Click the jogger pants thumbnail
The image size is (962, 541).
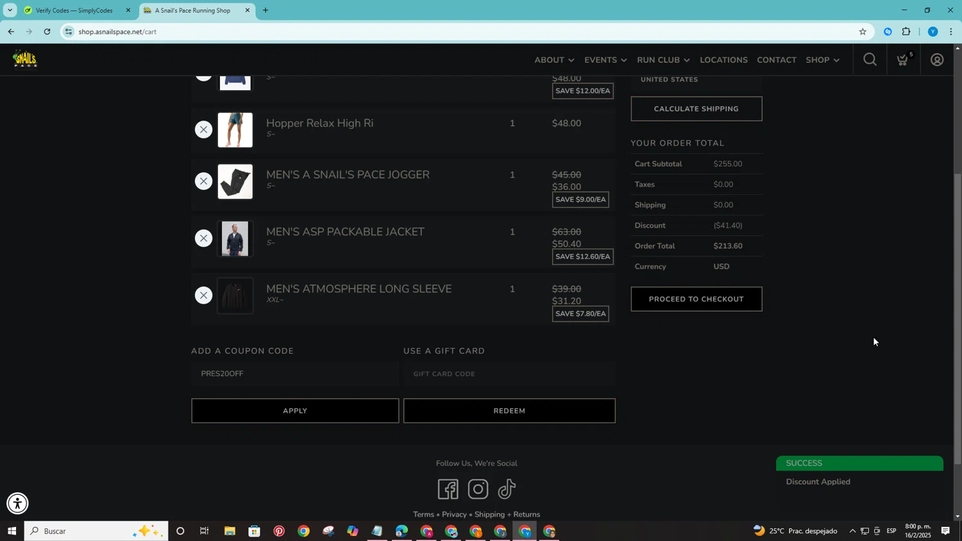click(235, 181)
